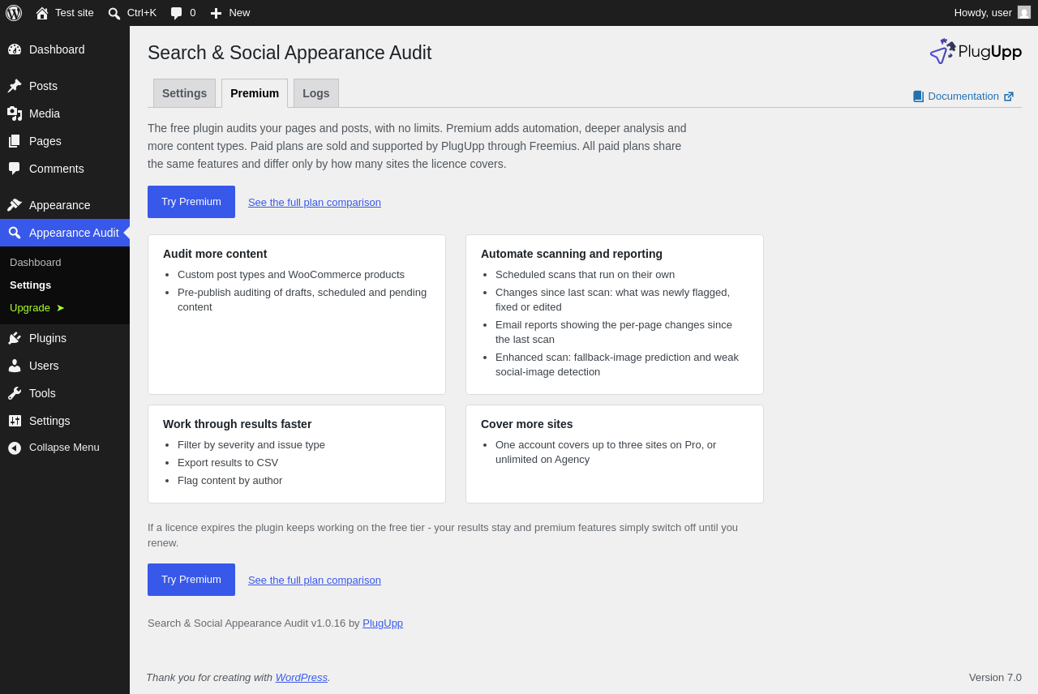Image resolution: width=1038 pixels, height=694 pixels.
Task: Select the Premium tab
Action: pos(255,93)
